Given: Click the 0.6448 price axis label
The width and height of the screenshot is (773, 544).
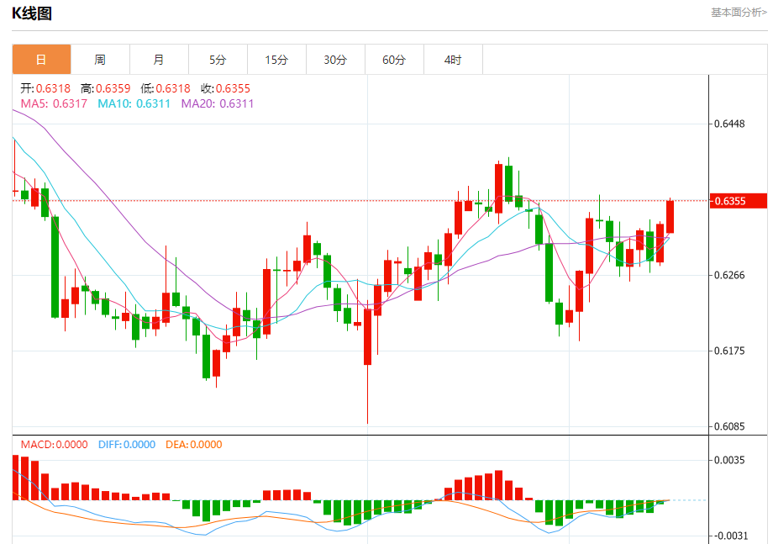Looking at the screenshot, I should pyautogui.click(x=729, y=124).
